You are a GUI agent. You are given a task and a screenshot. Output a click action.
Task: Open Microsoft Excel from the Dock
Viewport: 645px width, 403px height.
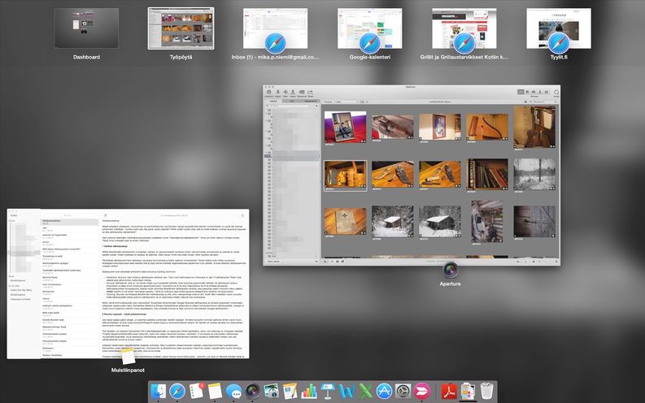tap(365, 391)
